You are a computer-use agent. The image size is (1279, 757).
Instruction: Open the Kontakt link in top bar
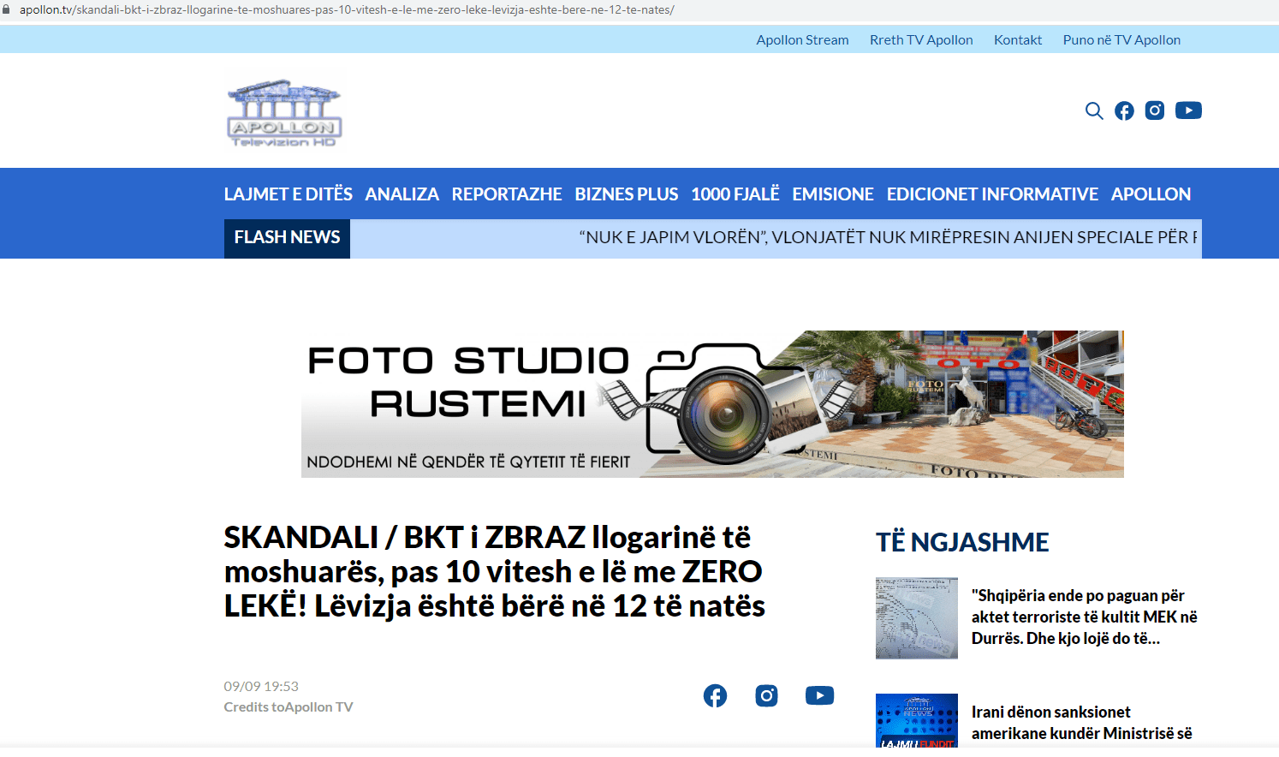(x=1017, y=40)
